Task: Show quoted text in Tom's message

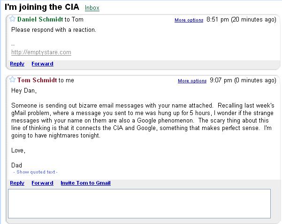Action: (36, 172)
